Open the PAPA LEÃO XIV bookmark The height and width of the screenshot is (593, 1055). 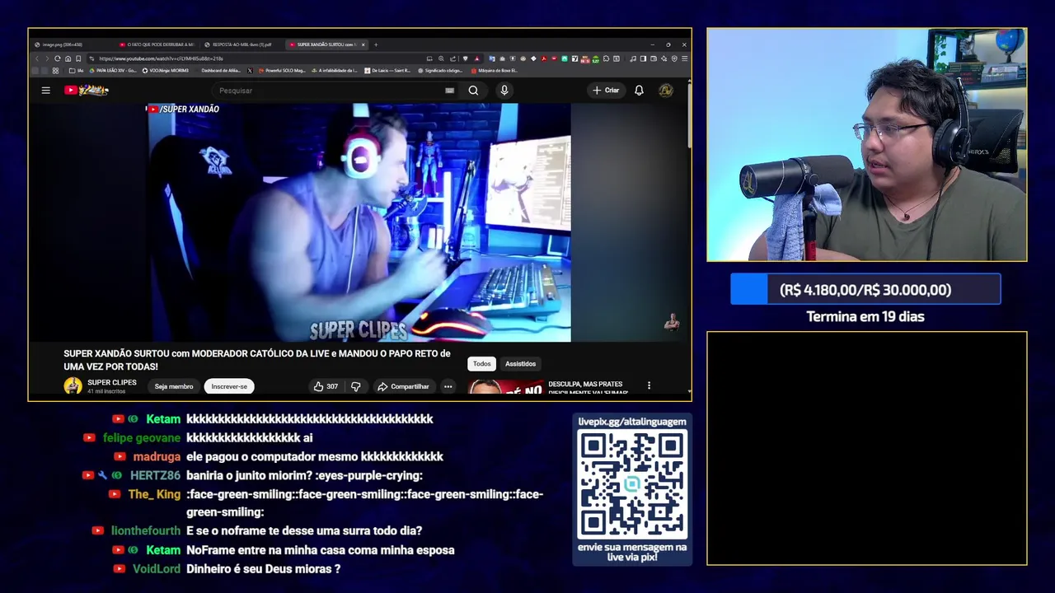(111, 71)
